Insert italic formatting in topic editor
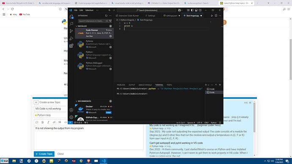 48,122
